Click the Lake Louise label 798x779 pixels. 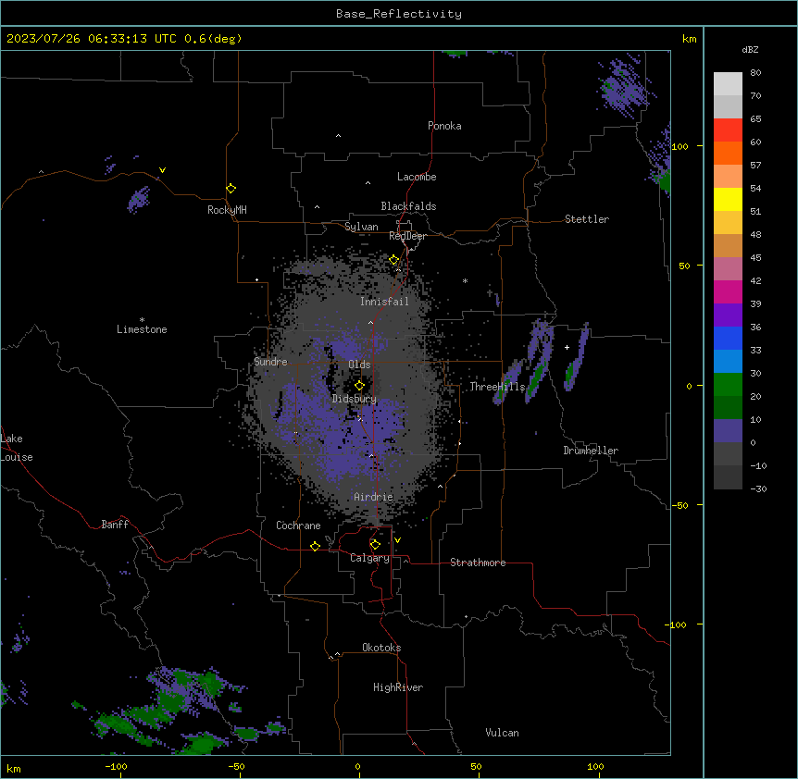coord(17,448)
